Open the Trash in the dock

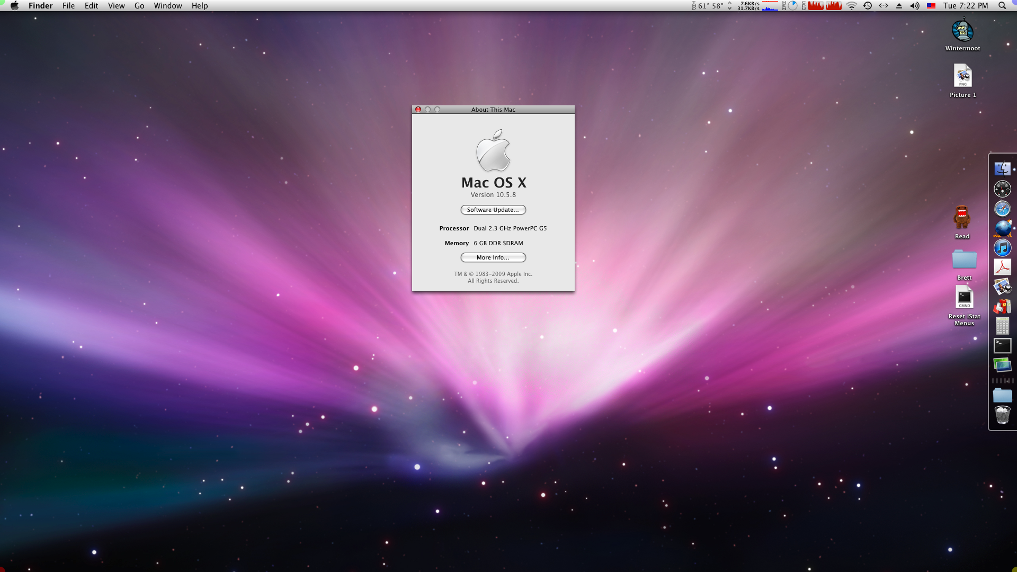point(1002,415)
